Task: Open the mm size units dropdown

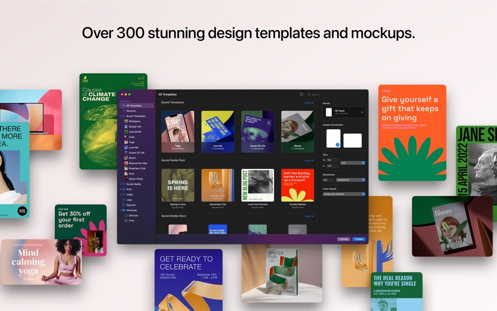Action: [352, 163]
